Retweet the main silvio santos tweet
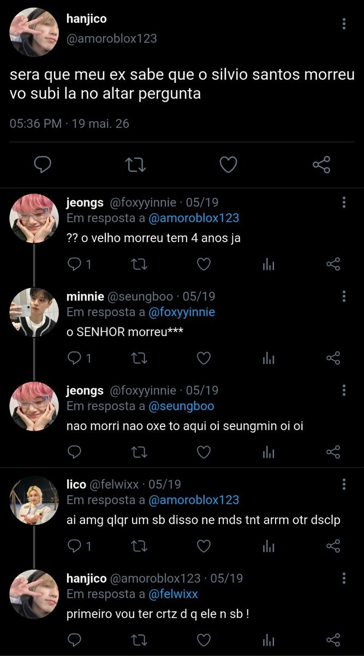This screenshot has width=364, height=656. (x=136, y=164)
